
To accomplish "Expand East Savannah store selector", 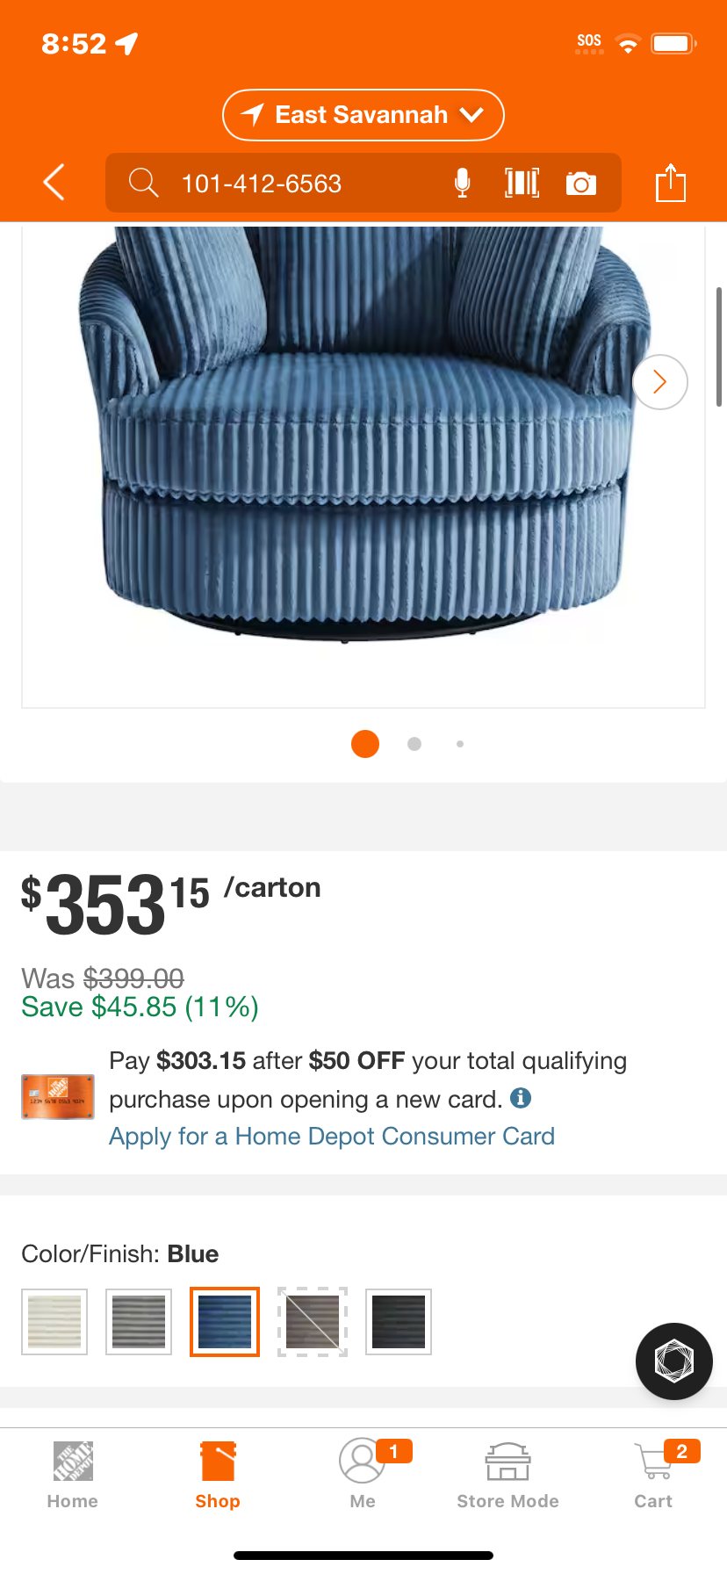I will pyautogui.click(x=363, y=115).
